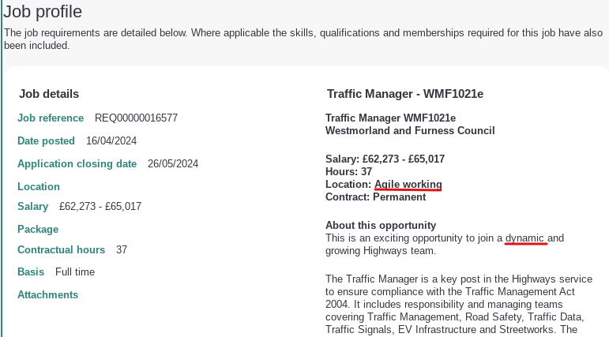Screen dimensions: 609x337
Task: Select the closing date 26/05/2024
Action: coord(173,164)
